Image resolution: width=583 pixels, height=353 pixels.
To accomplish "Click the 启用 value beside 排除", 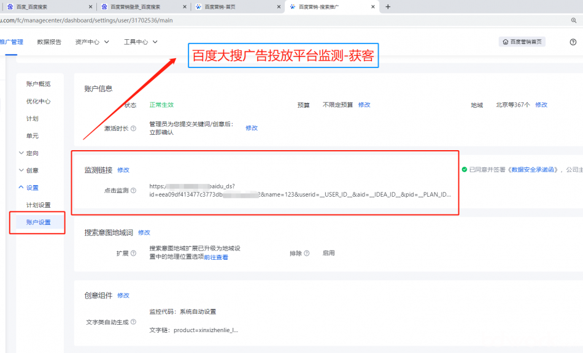I will [329, 253].
